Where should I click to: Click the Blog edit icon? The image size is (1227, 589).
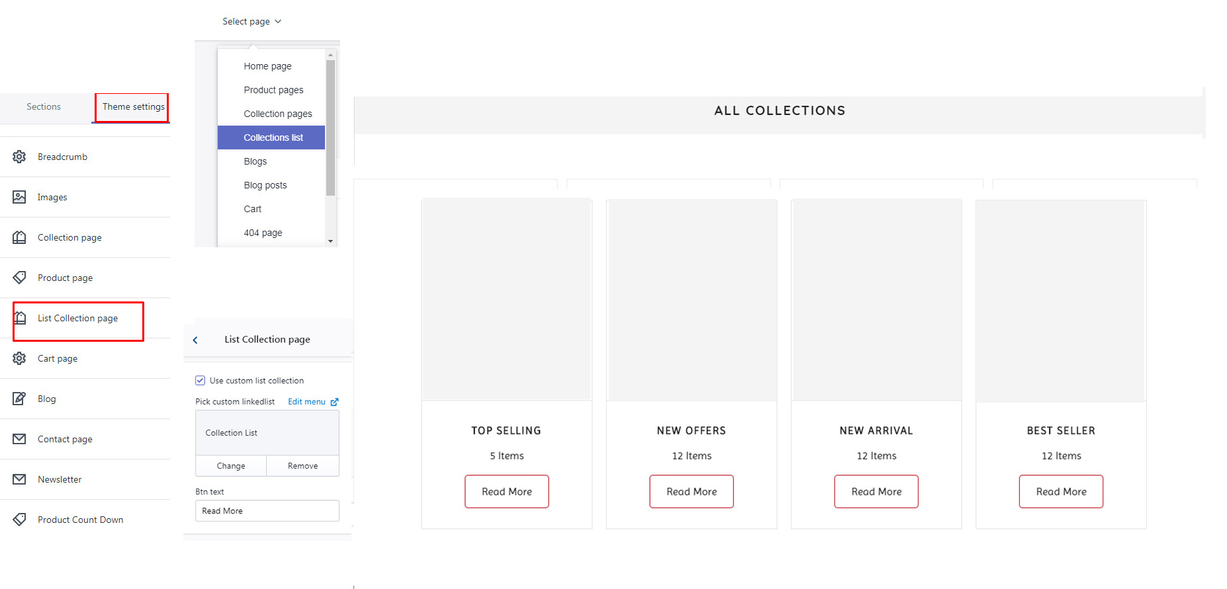point(19,399)
